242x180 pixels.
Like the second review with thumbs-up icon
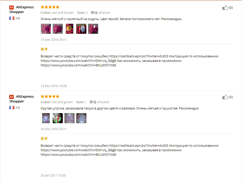[225, 97]
